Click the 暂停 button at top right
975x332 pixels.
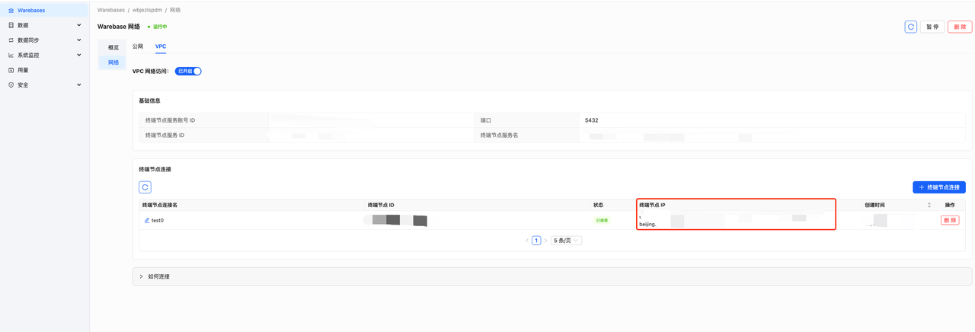point(932,27)
